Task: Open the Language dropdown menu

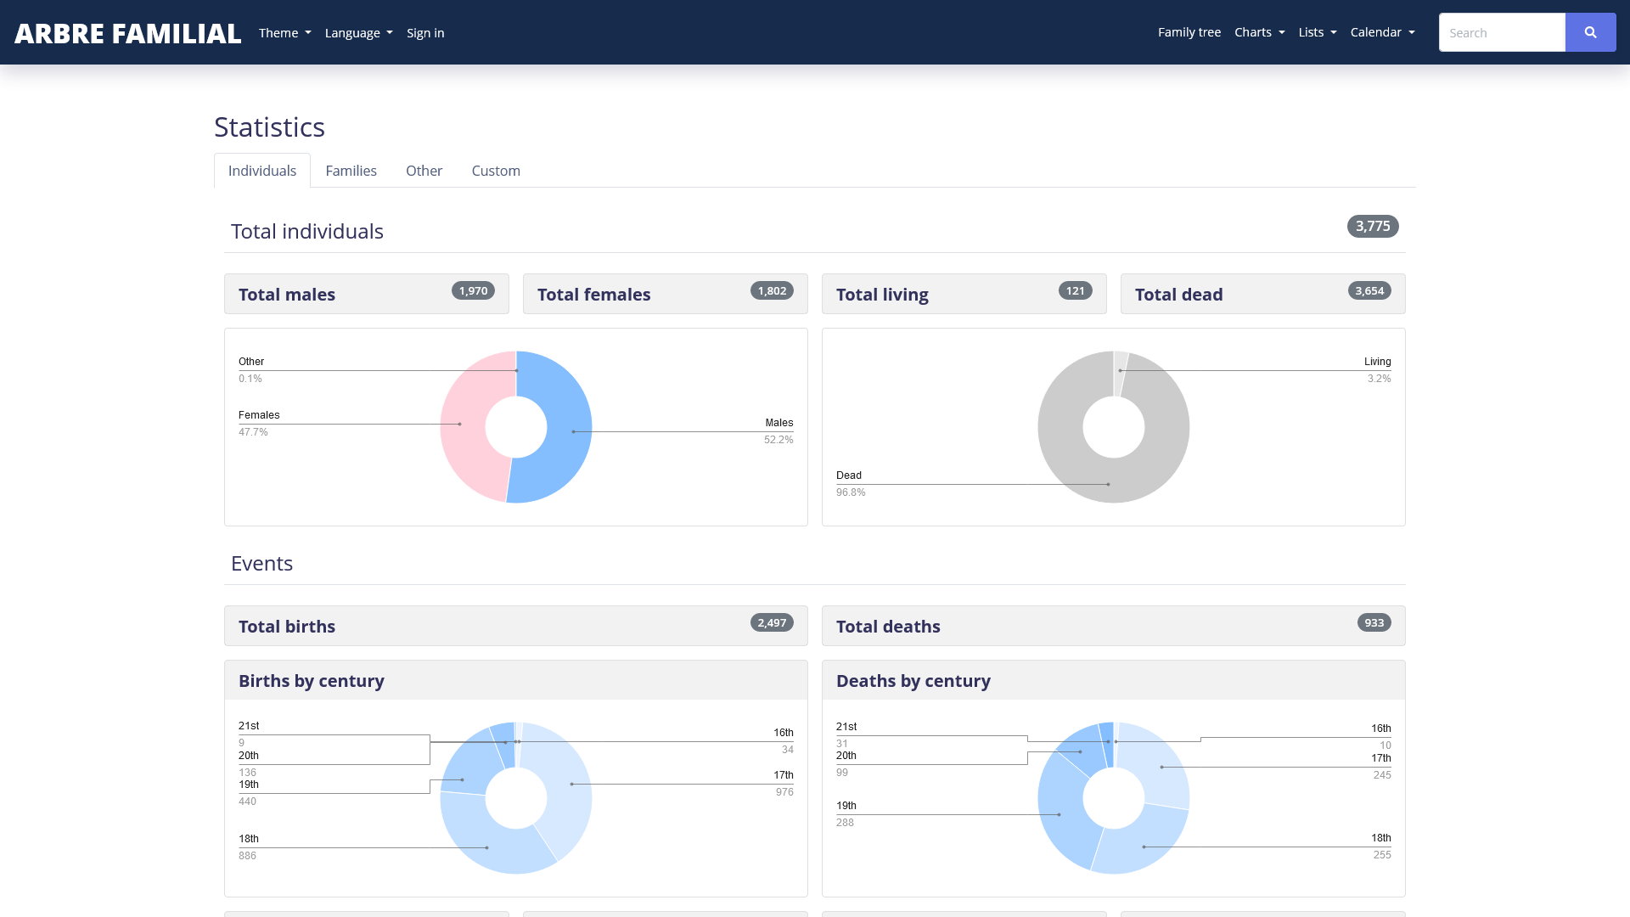Action: (x=358, y=32)
